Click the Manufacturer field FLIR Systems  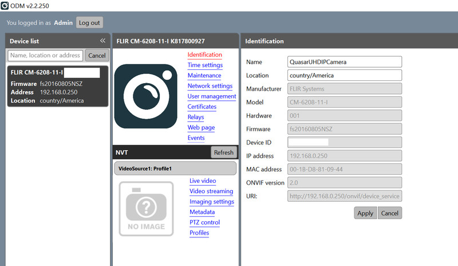pos(345,89)
